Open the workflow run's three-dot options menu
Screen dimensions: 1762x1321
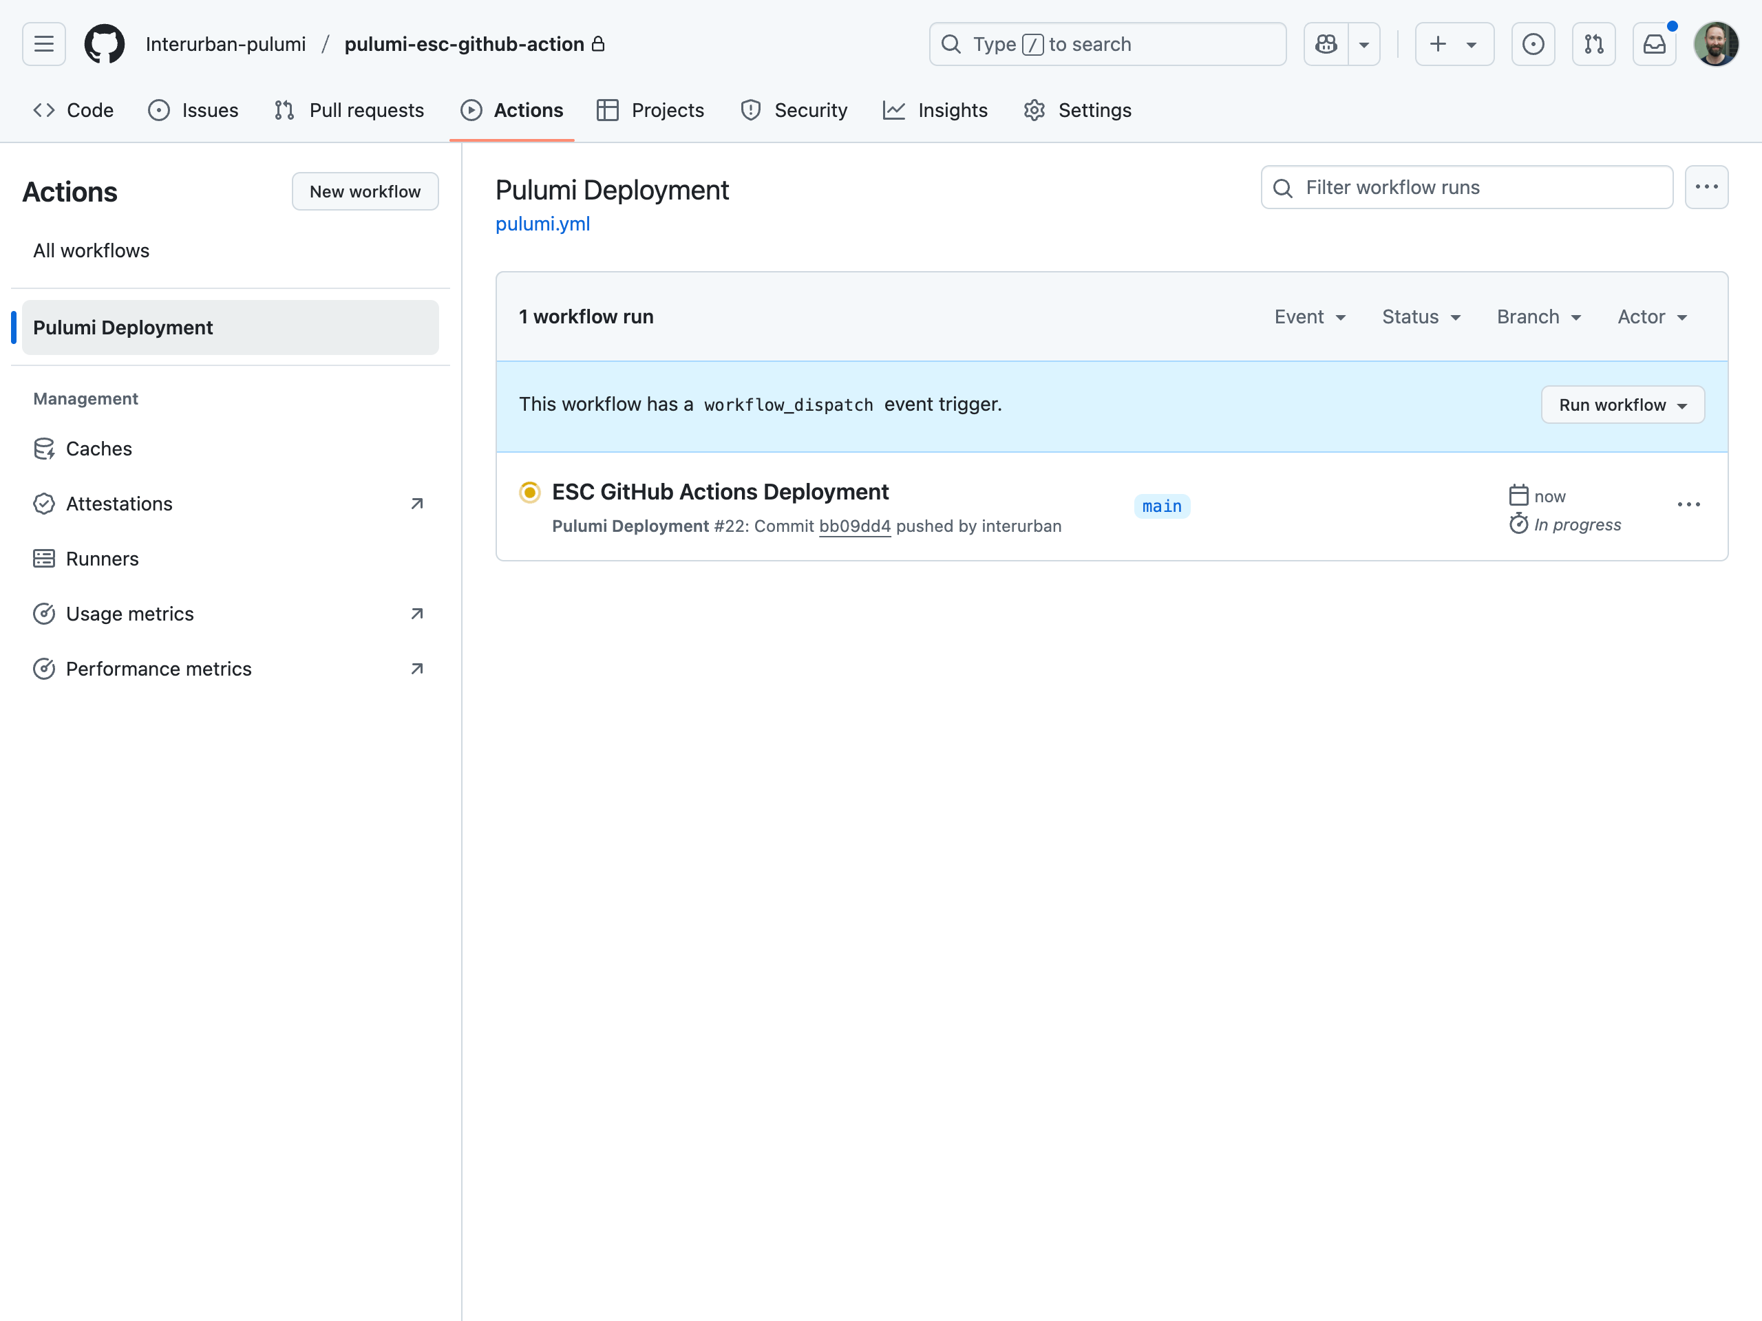1689,505
